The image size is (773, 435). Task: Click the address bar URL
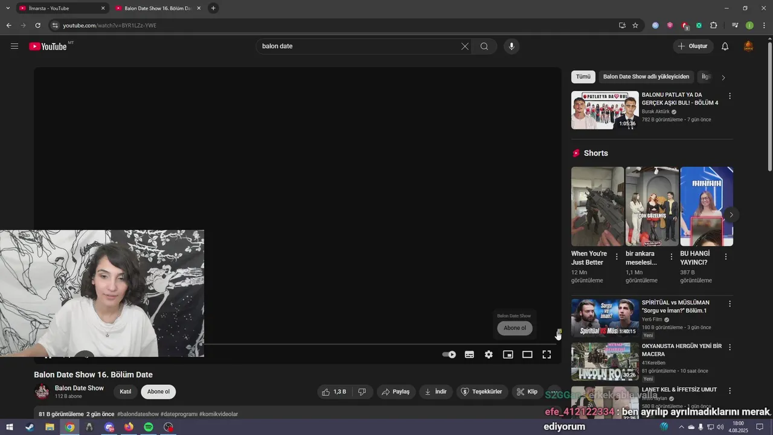click(109, 25)
